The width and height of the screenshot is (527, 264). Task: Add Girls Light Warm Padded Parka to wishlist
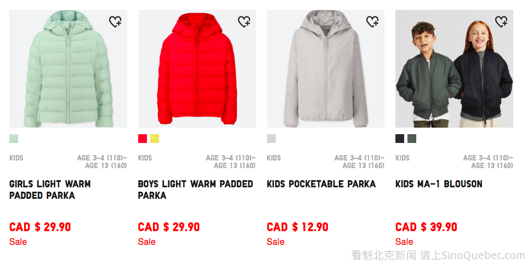coord(115,21)
